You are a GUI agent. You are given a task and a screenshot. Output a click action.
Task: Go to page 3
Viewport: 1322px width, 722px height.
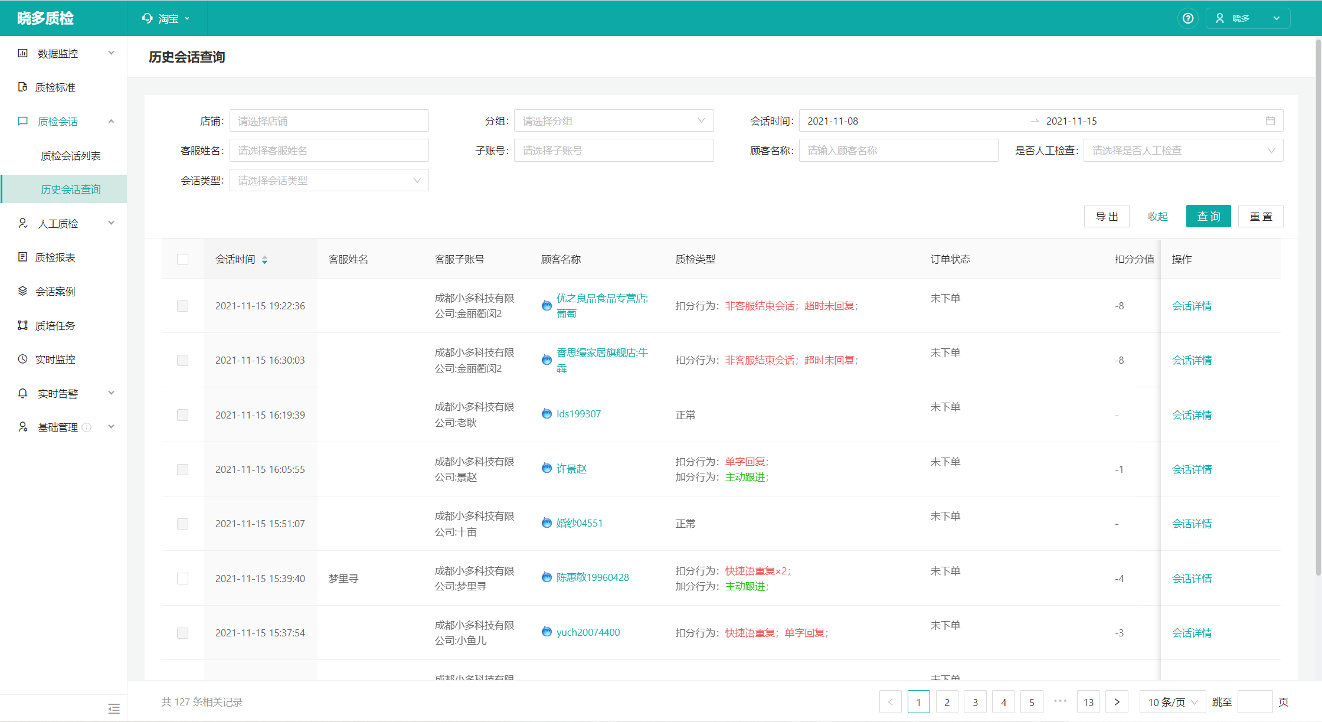pyautogui.click(x=975, y=702)
